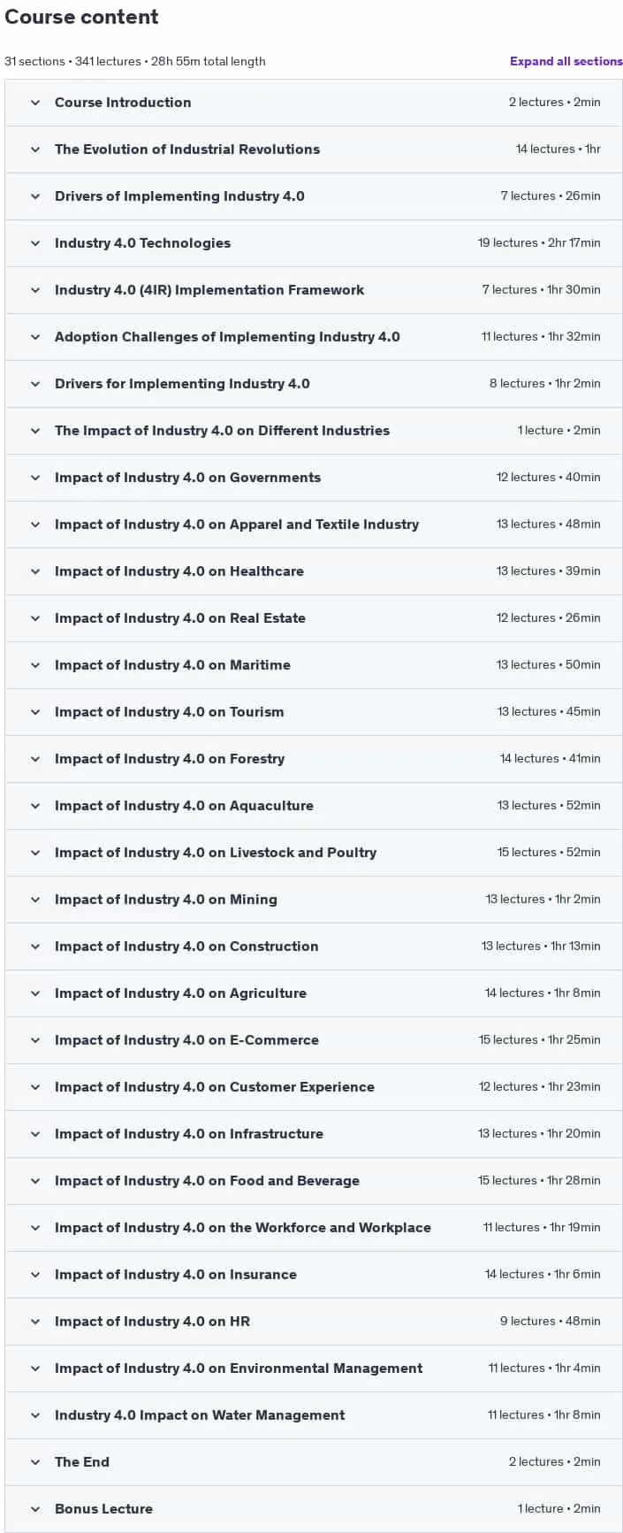Expand the Course Introduction section chevron

click(35, 103)
